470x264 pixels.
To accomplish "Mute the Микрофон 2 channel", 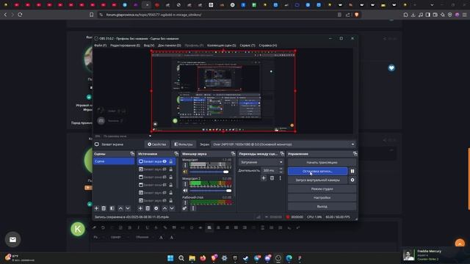I will click(x=185, y=191).
